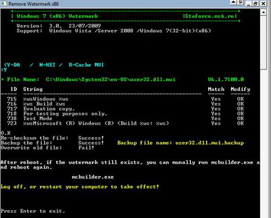Click the 'Test Mode' string row

pos(38,119)
